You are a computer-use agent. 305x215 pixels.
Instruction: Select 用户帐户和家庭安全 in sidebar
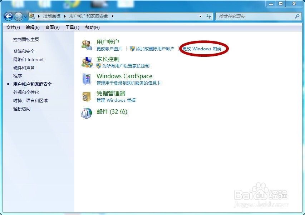[33, 84]
